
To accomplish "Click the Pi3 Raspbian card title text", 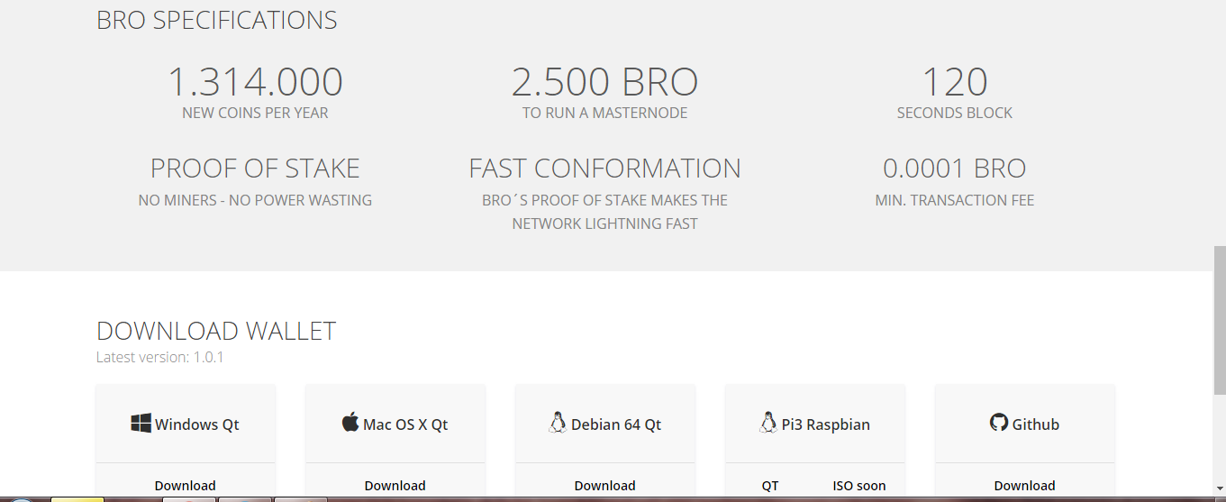I will click(x=825, y=424).
